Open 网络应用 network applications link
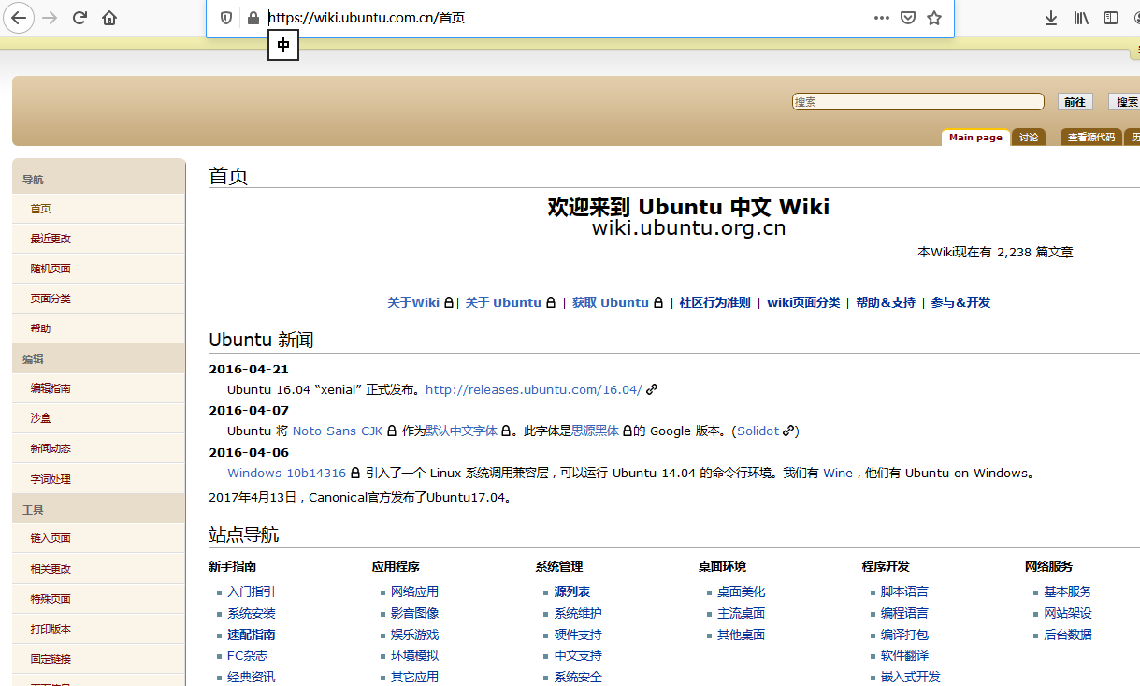This screenshot has height=686, width=1140. [x=414, y=591]
